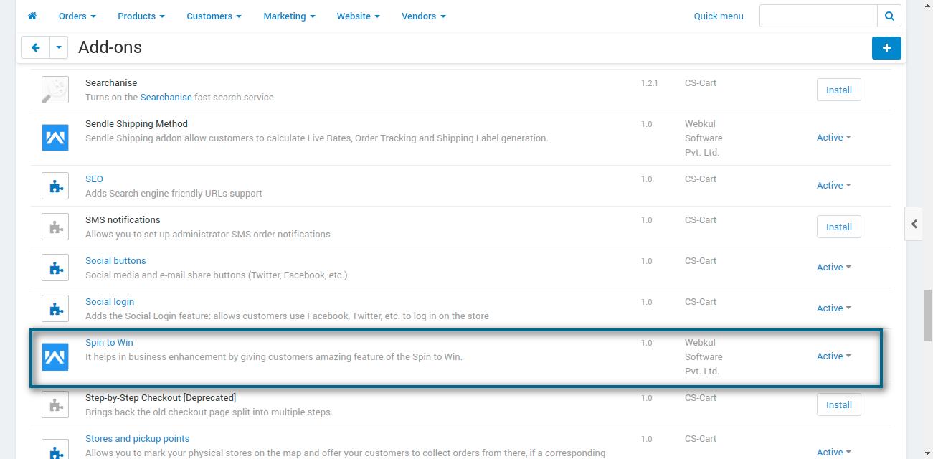This screenshot has height=459, width=933.
Task: Expand the dropdown next to back arrow
Action: pyautogui.click(x=59, y=47)
